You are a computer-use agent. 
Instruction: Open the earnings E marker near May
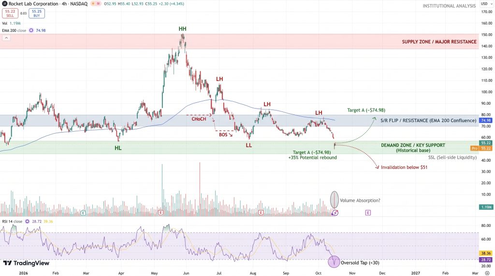(160, 213)
